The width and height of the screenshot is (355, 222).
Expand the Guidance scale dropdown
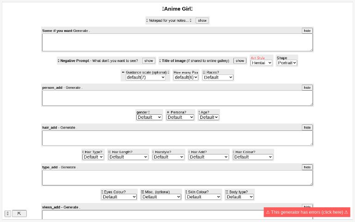(x=145, y=77)
